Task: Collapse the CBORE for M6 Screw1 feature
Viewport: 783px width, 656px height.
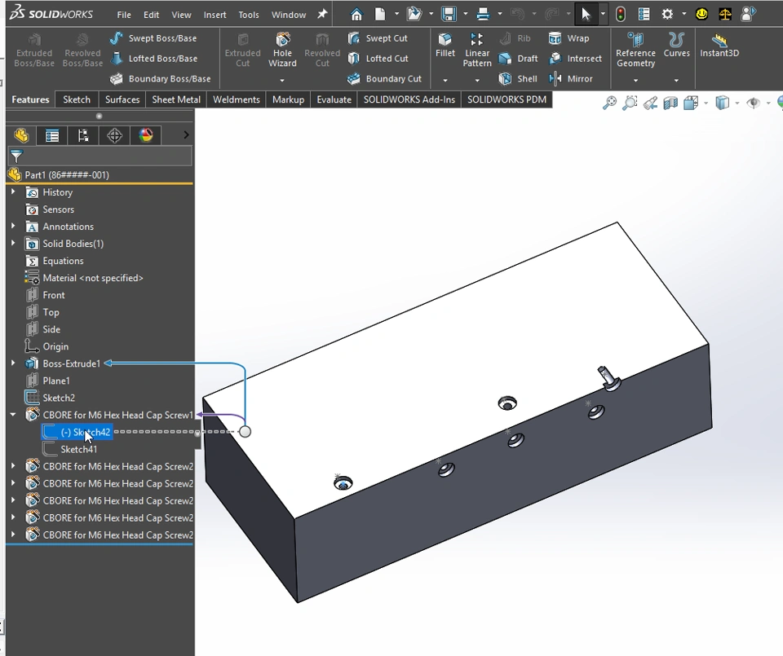Action: point(13,415)
